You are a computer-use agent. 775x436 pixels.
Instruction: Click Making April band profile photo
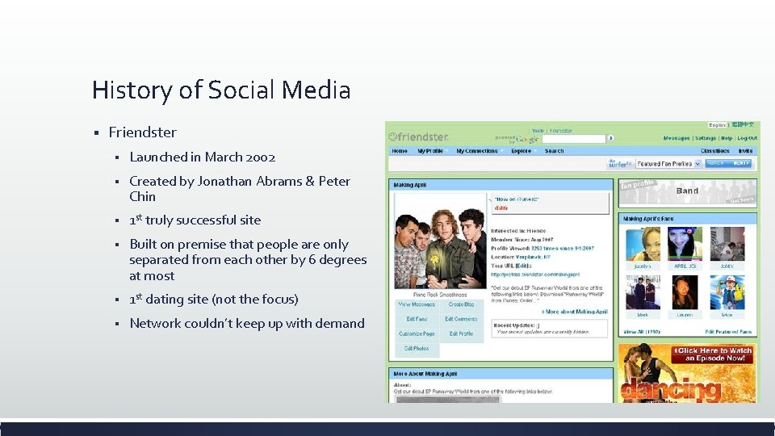point(441,241)
